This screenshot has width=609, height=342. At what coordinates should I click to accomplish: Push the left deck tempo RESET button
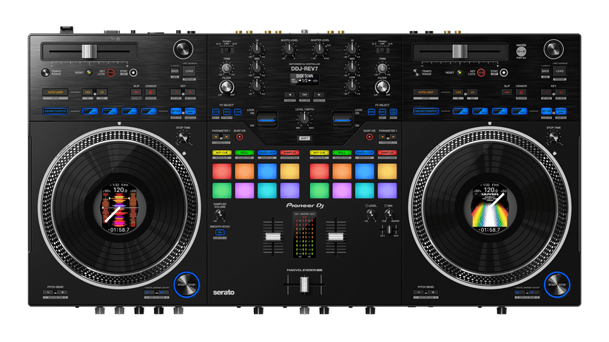[89, 72]
